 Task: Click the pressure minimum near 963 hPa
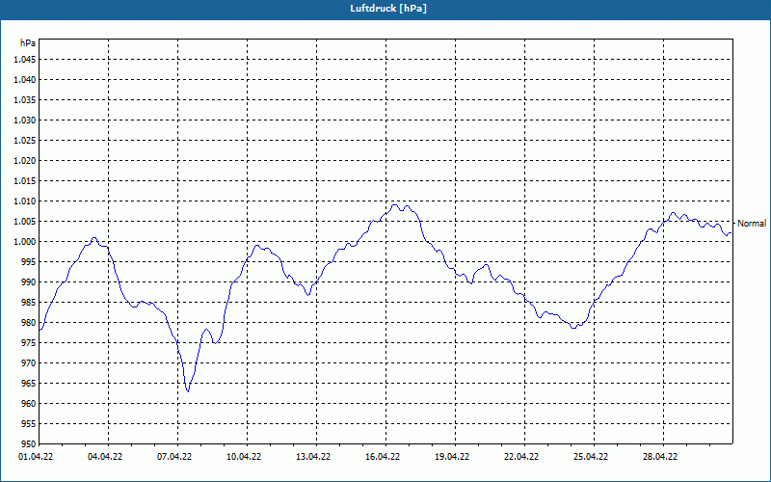pos(188,391)
